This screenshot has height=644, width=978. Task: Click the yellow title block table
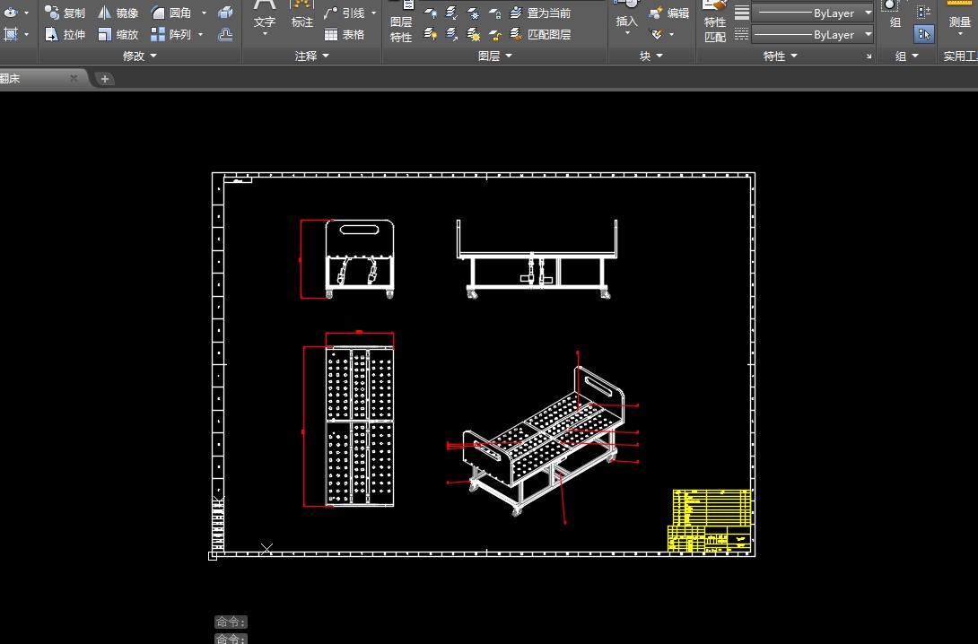[x=710, y=521]
